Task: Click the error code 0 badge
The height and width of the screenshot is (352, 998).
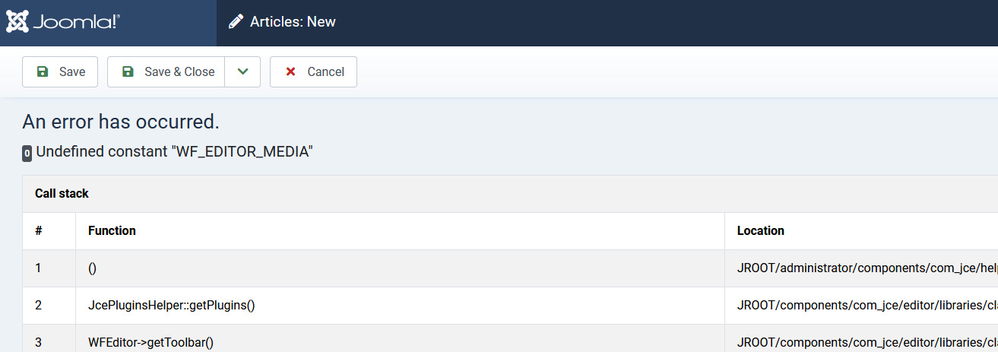Action: point(27,153)
